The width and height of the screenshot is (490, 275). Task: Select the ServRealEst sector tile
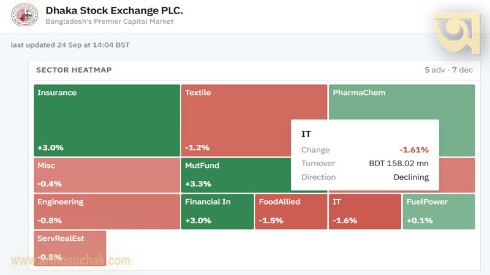[x=70, y=248]
